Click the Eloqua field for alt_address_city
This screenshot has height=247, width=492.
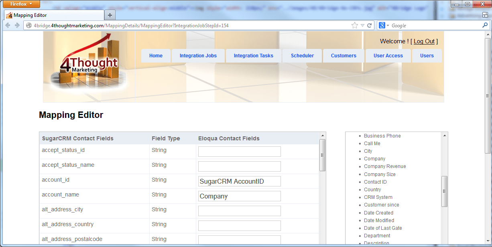click(x=240, y=211)
